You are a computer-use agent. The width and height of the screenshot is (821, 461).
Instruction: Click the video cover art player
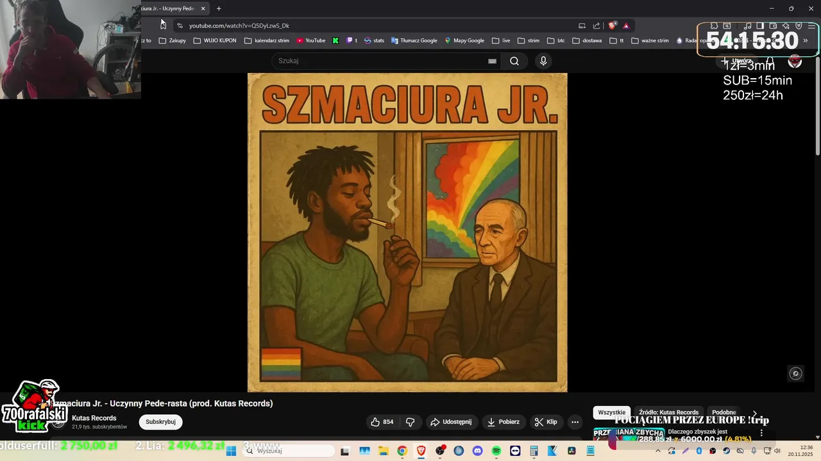click(x=407, y=232)
